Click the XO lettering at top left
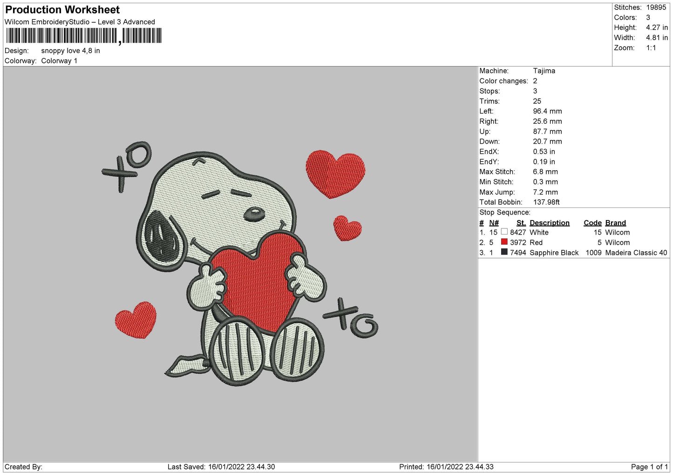673x475 pixels. 127,166
